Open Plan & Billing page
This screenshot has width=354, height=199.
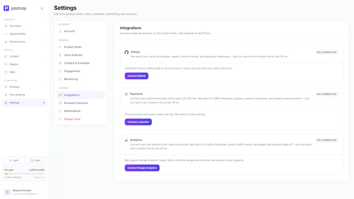click(24, 95)
